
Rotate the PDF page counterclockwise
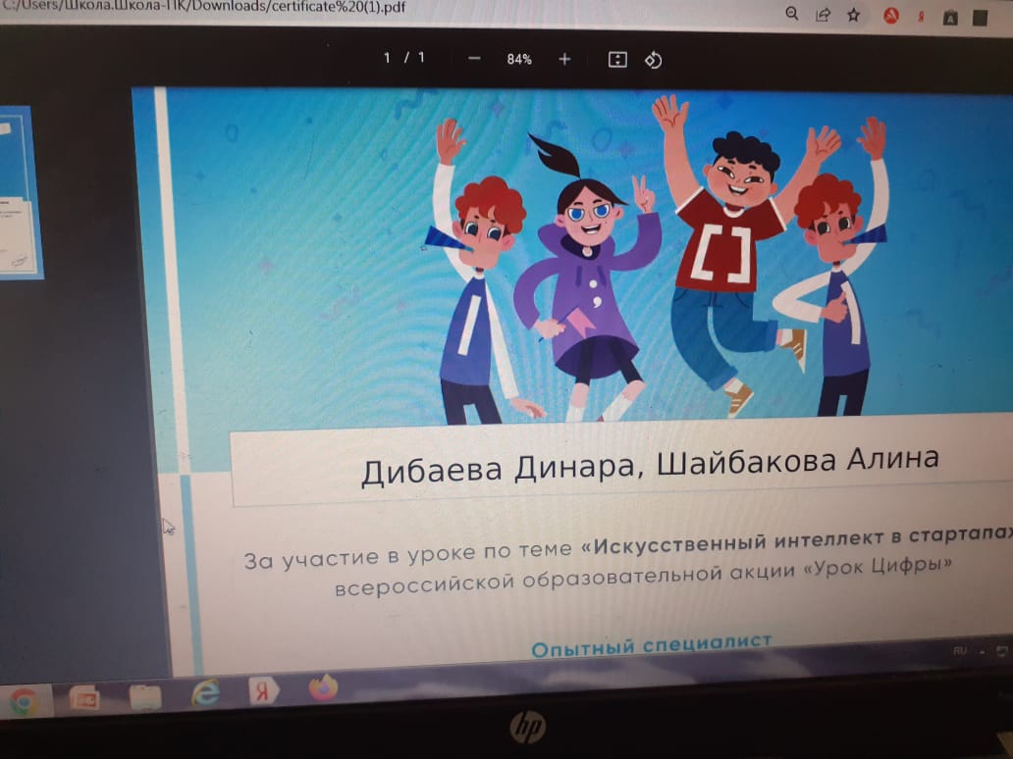[x=654, y=60]
